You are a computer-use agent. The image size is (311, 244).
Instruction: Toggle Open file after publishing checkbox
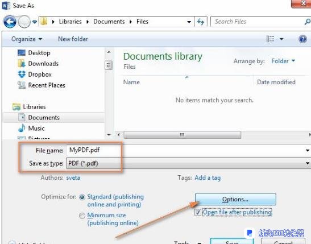pyautogui.click(x=198, y=212)
